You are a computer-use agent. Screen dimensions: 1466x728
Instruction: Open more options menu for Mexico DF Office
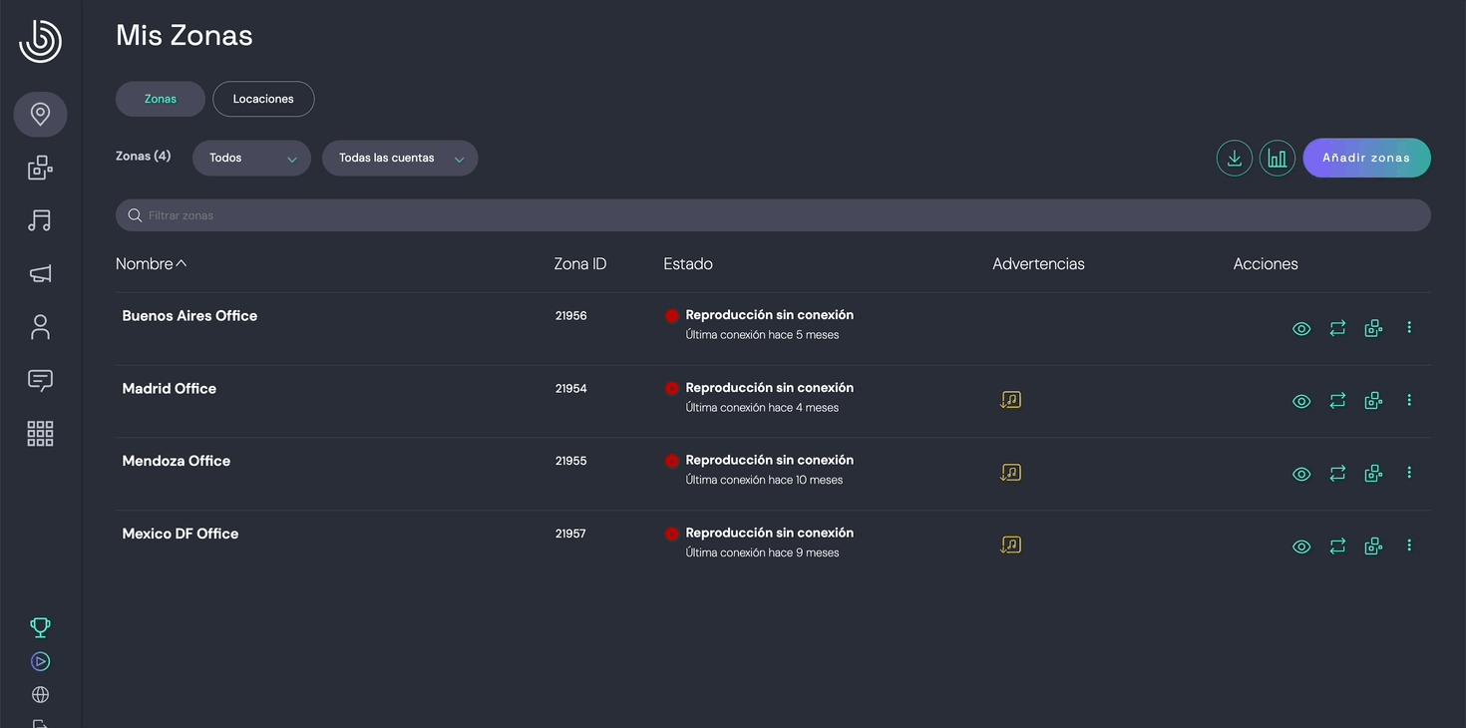pos(1409,546)
